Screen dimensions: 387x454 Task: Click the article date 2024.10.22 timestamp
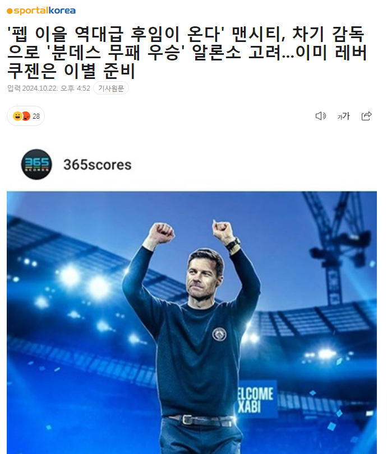click(x=56, y=88)
